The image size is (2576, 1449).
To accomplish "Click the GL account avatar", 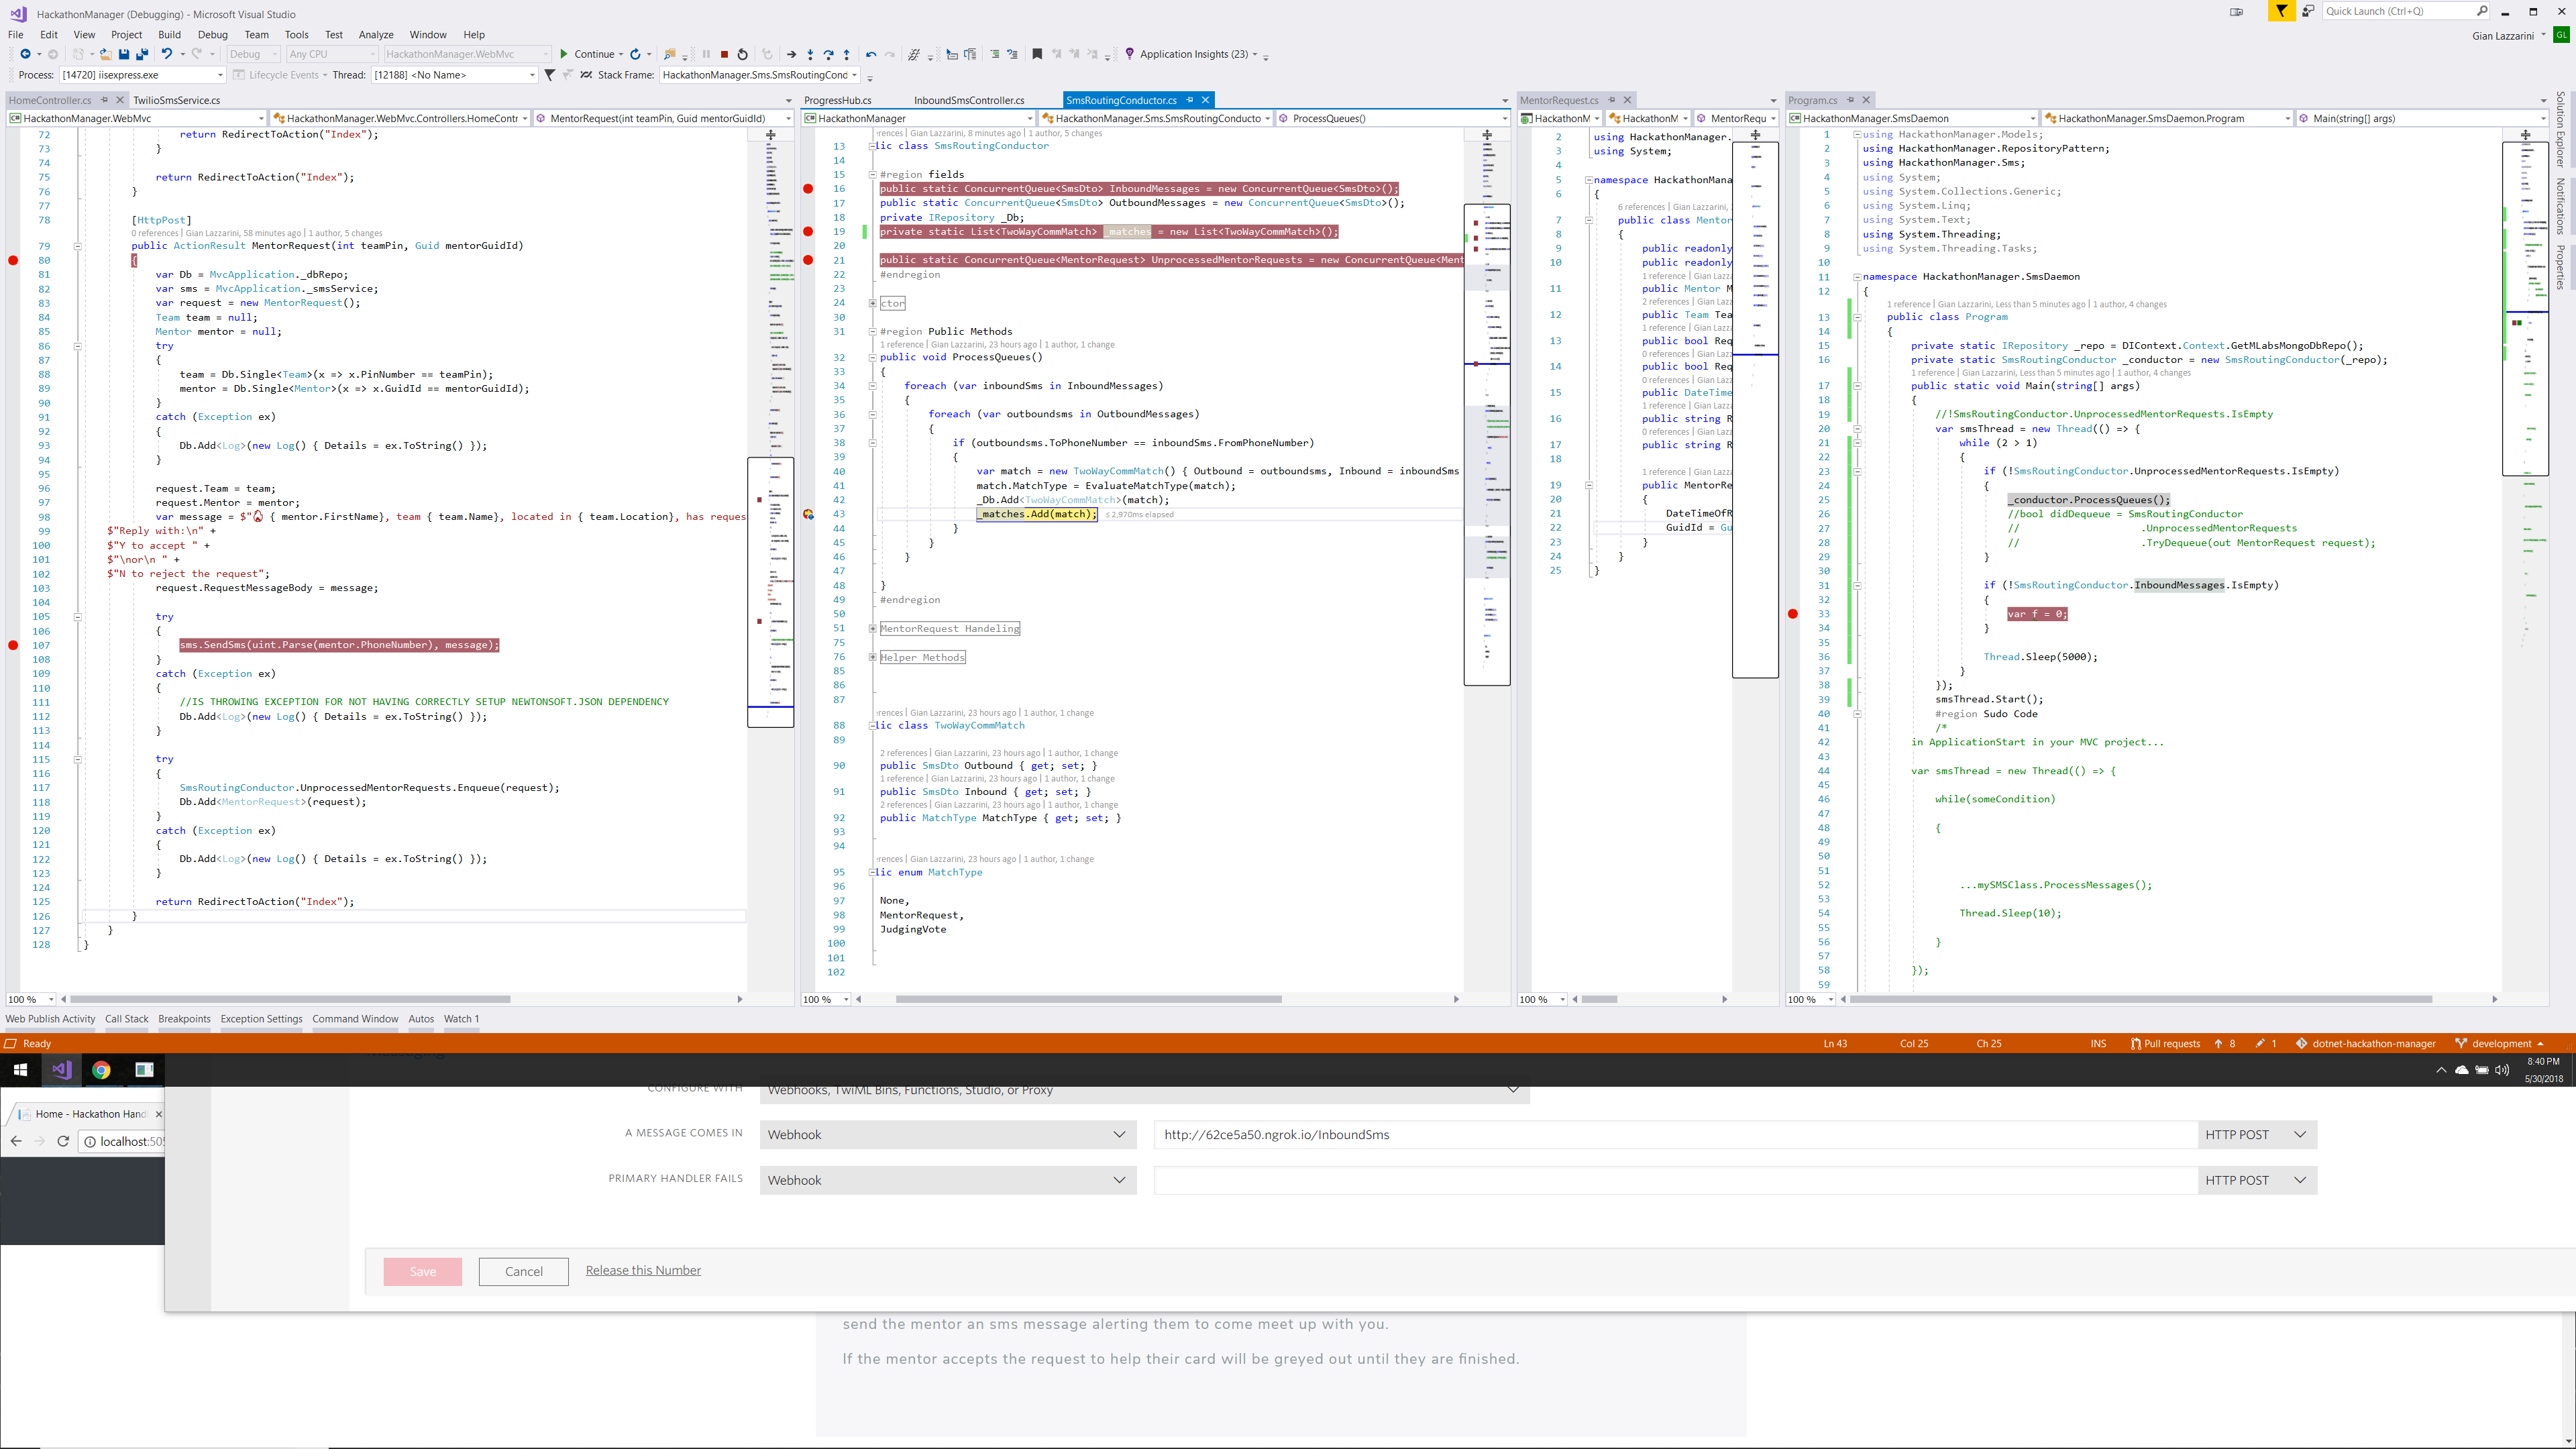I will coord(2561,35).
